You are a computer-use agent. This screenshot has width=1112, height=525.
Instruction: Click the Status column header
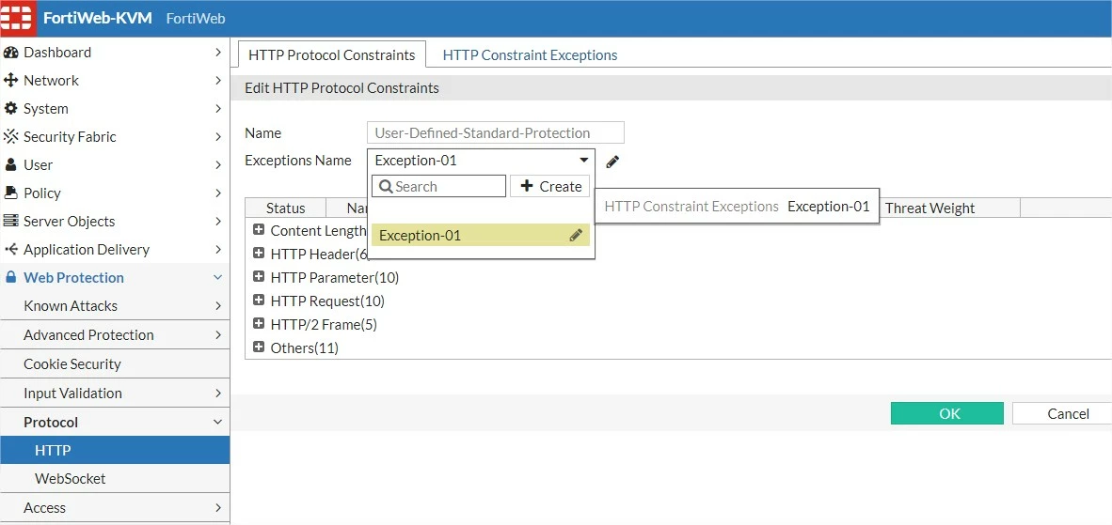click(x=286, y=208)
